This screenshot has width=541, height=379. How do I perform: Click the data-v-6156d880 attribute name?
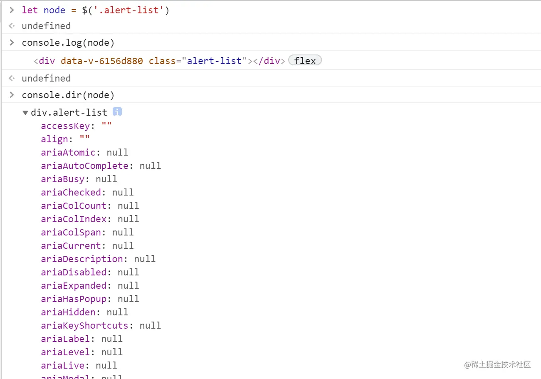[102, 61]
